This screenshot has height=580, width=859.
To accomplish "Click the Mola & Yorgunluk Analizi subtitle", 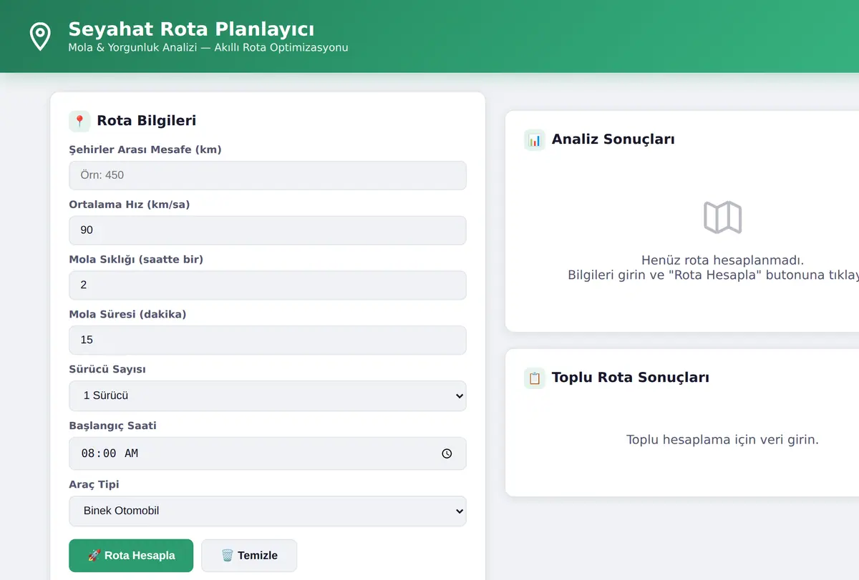I will (208, 48).
